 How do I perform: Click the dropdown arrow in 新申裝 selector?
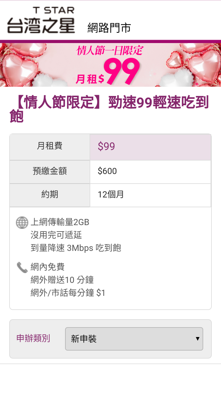click(198, 339)
